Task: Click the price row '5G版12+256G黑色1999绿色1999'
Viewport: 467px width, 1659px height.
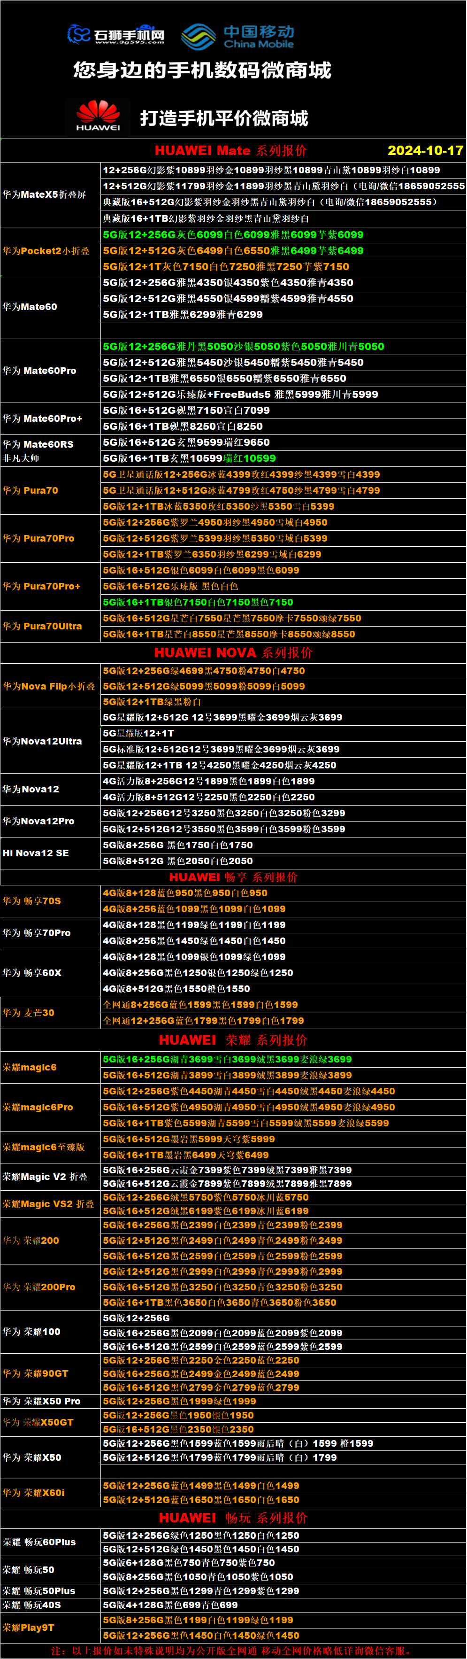Action: 283,1401
